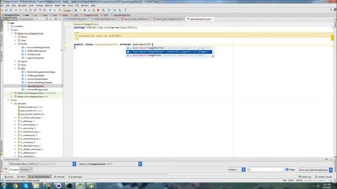The height and width of the screenshot is (189, 337).
Task: Collapse the Profile folder in project tree
Action: [x=15, y=44]
